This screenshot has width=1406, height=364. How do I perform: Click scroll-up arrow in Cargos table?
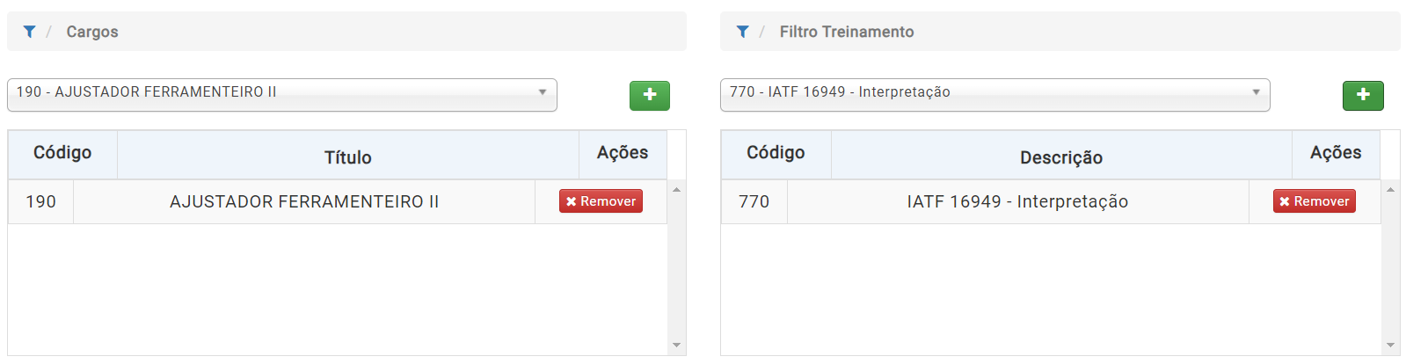click(676, 189)
